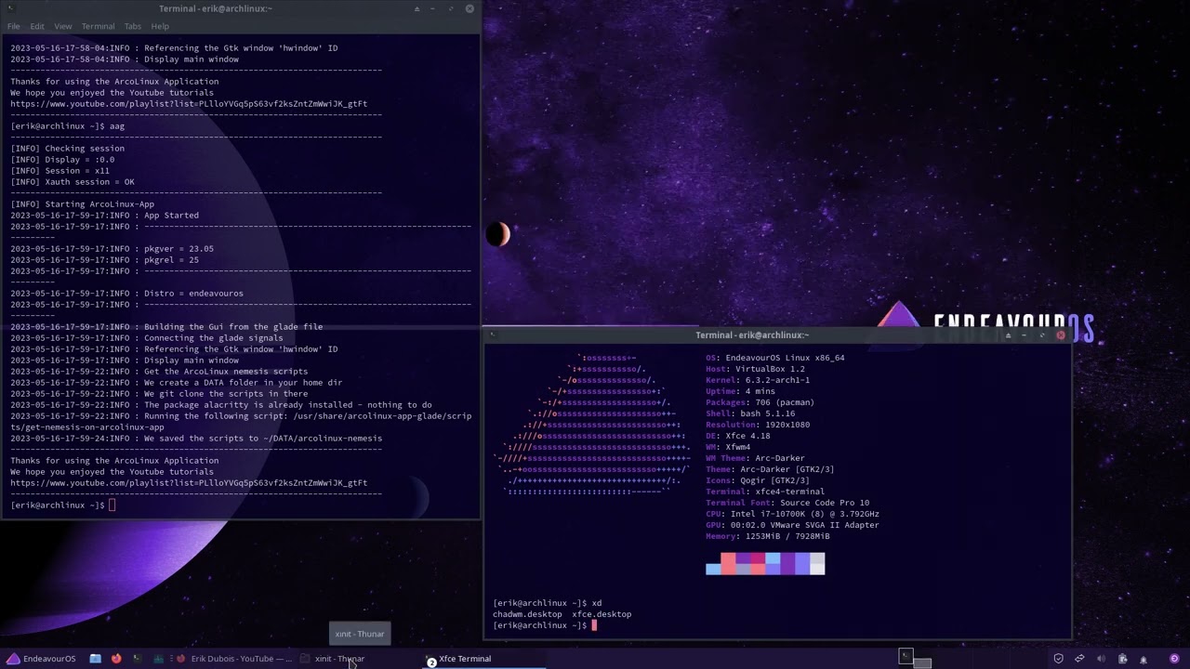Click the 'We saved the scripts to ~/DATA/arcolinux-nemesis' line
This screenshot has height=669, width=1190.
point(196,439)
